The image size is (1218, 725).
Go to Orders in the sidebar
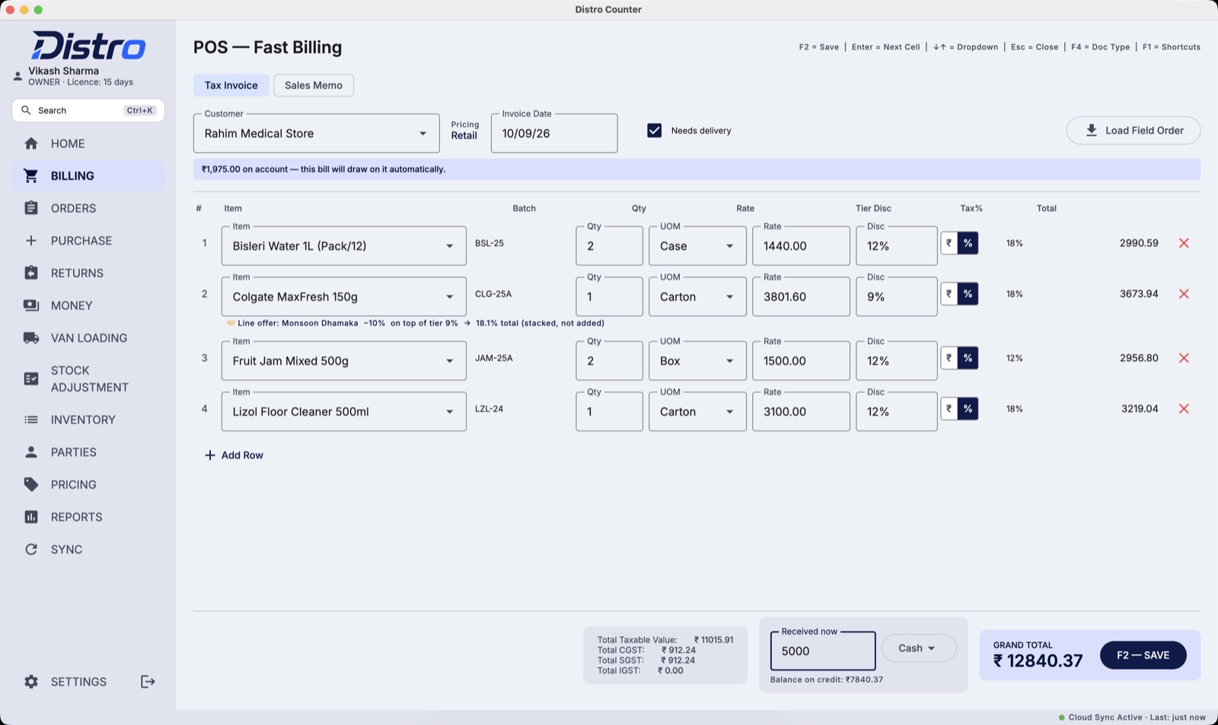click(x=88, y=208)
